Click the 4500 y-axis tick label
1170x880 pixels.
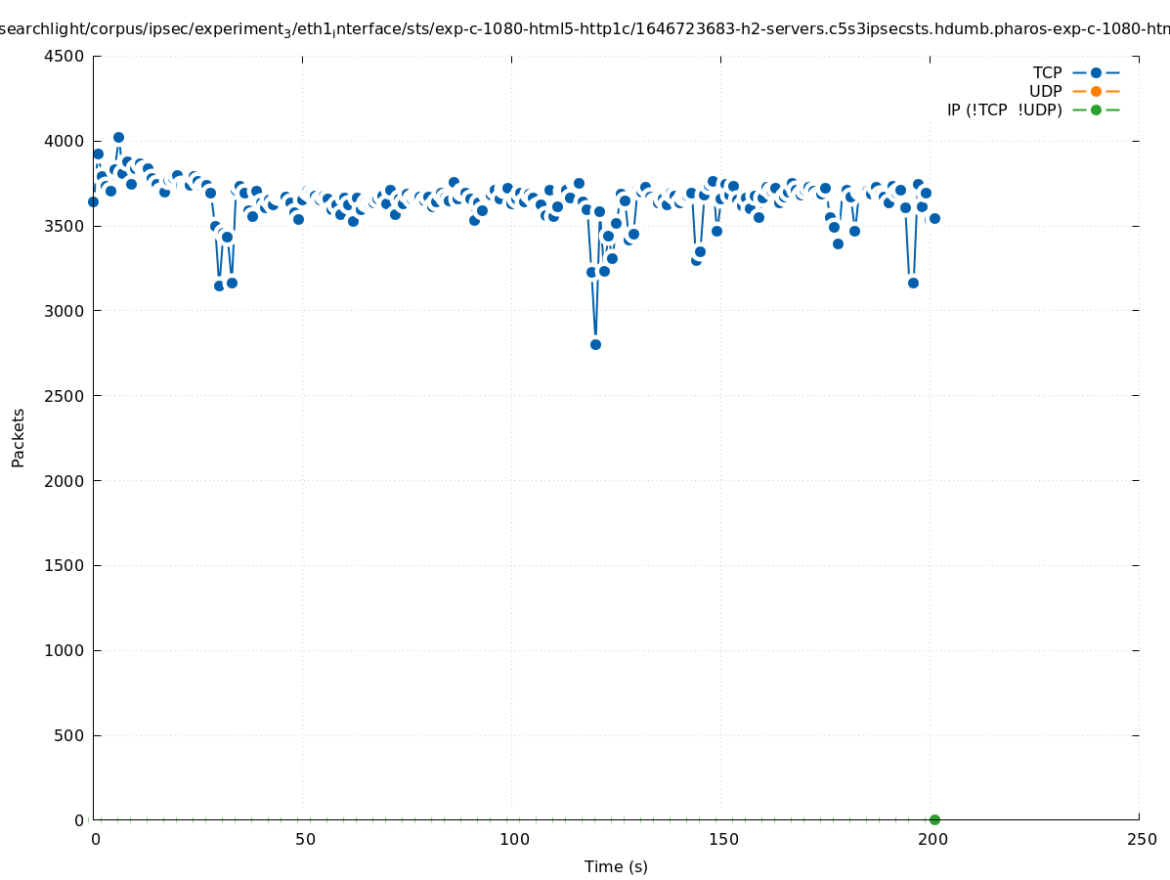[x=65, y=56]
